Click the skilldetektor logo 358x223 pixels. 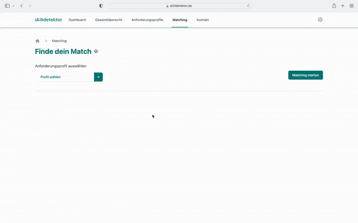point(48,20)
